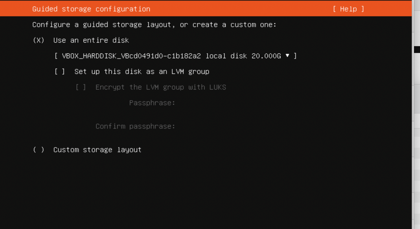Click "Set up this disk as an LVM group" text
Image resolution: width=420 pixels, height=229 pixels.
click(x=142, y=72)
